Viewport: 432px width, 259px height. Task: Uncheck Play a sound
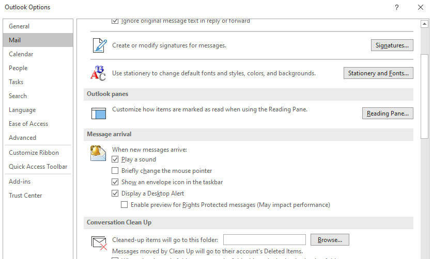[115, 159]
